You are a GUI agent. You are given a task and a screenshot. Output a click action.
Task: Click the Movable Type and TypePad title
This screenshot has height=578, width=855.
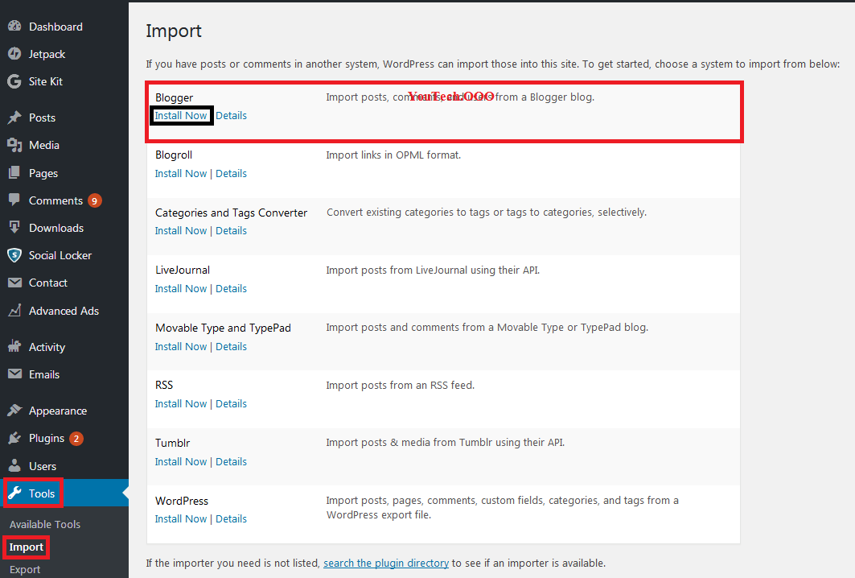(x=223, y=328)
